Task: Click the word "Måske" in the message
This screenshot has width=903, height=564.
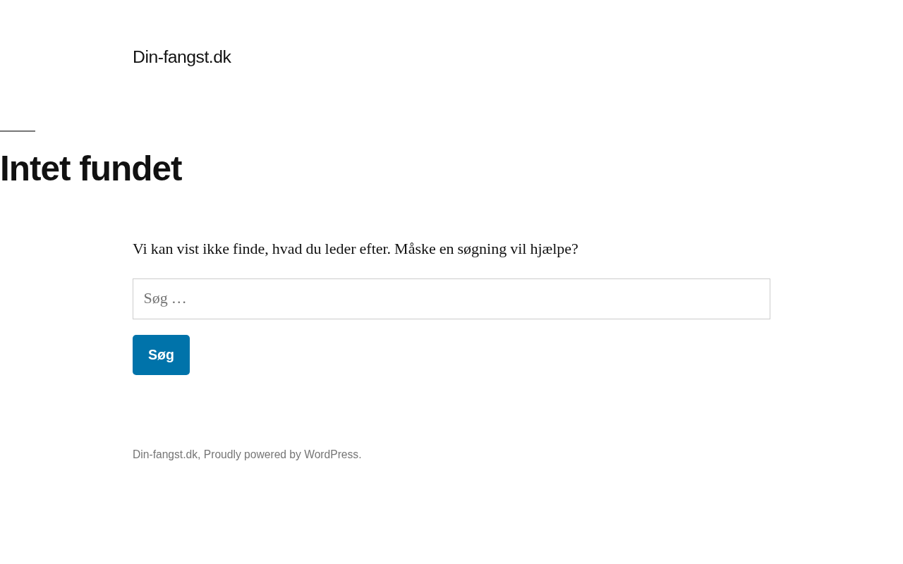Action: (x=415, y=249)
